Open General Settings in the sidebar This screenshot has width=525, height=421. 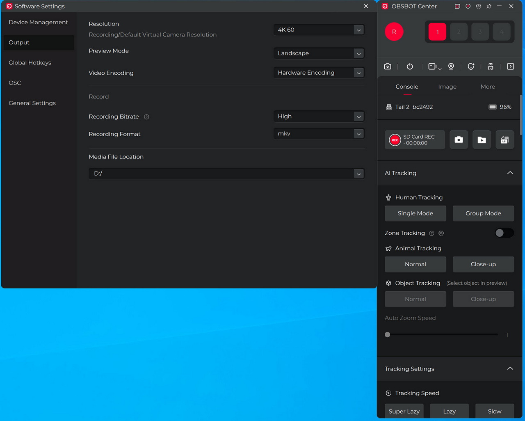[32, 103]
